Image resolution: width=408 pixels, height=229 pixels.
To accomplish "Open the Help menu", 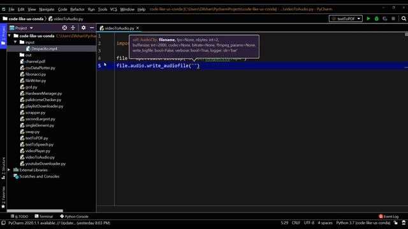I will 142,10.
